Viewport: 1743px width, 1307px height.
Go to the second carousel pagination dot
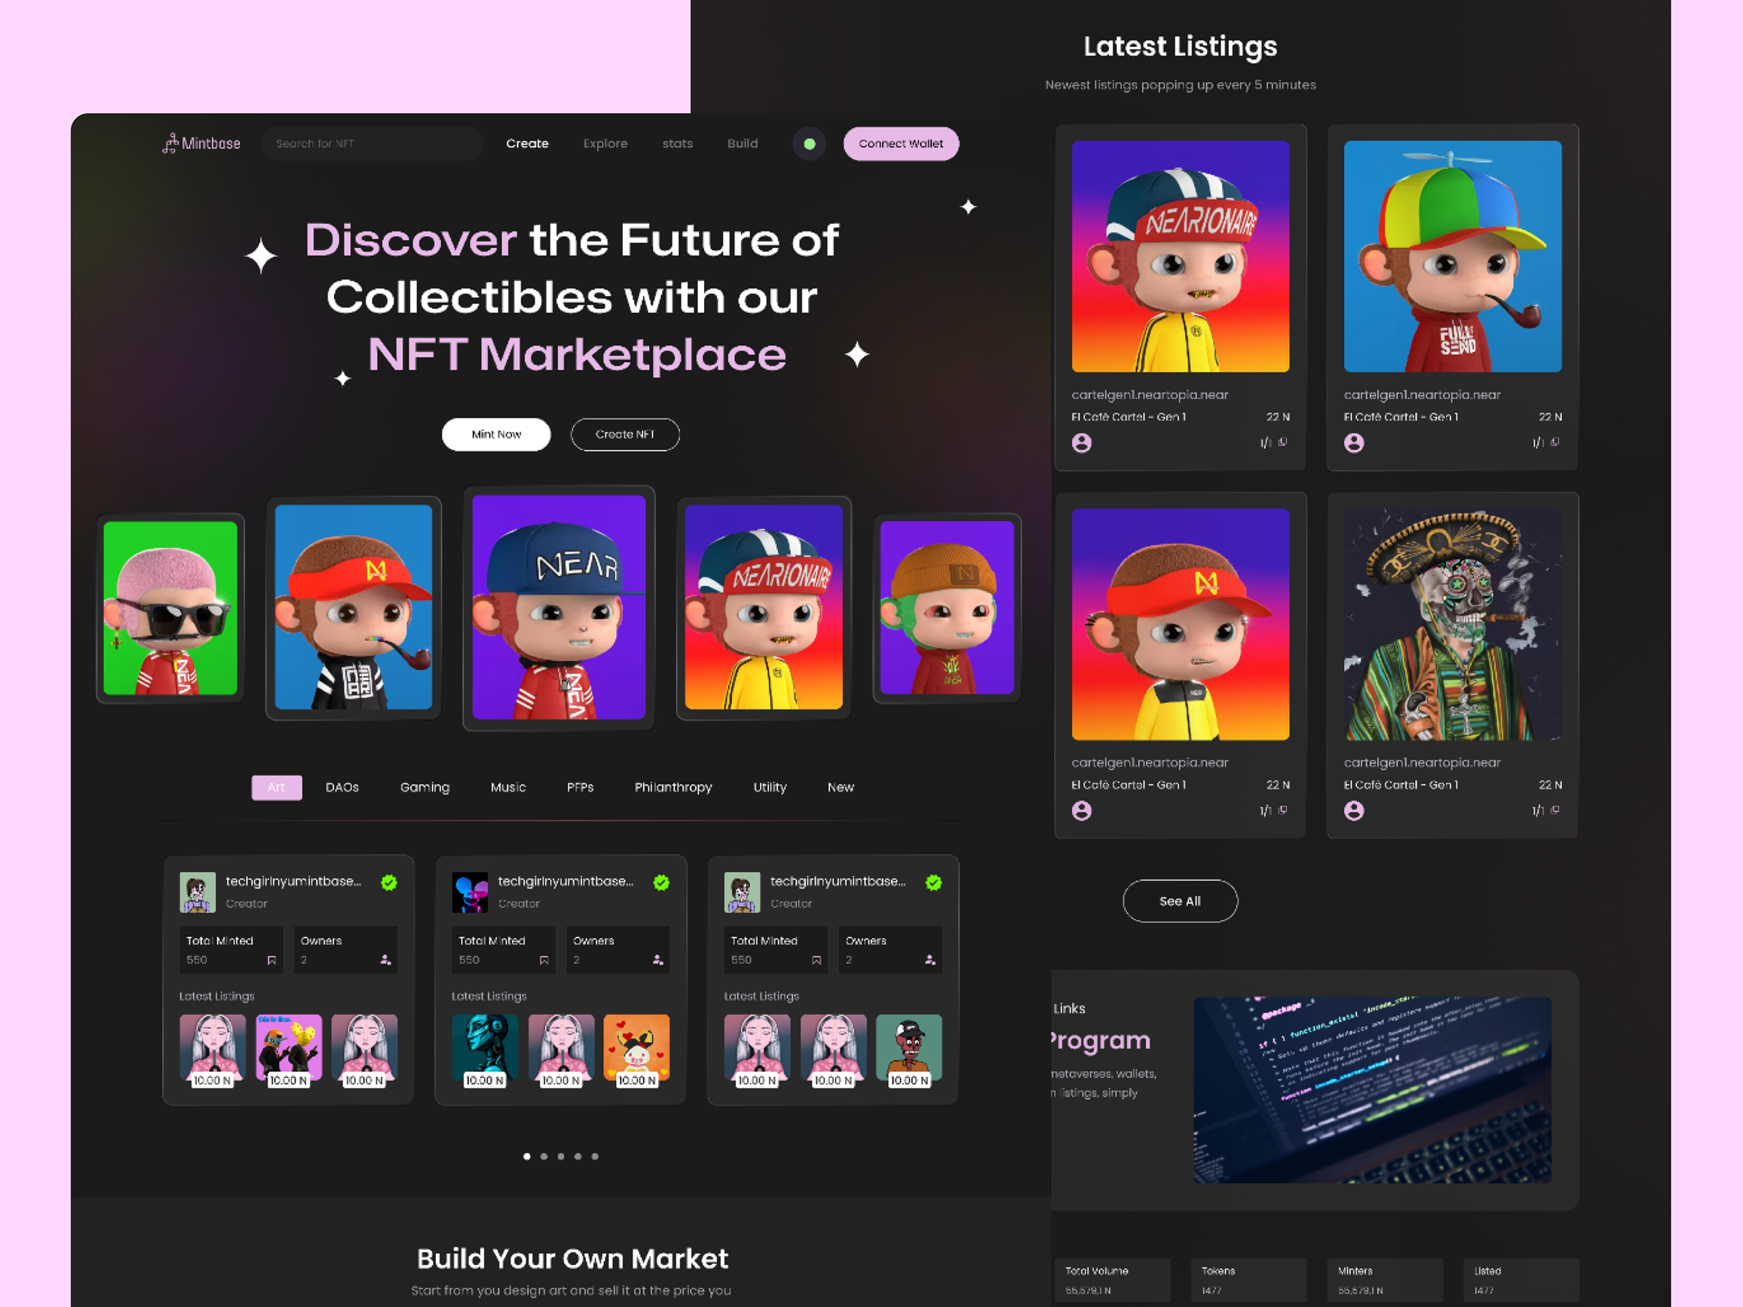(x=544, y=1155)
